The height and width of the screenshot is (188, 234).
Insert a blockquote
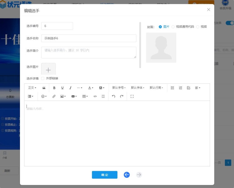click(x=44, y=88)
